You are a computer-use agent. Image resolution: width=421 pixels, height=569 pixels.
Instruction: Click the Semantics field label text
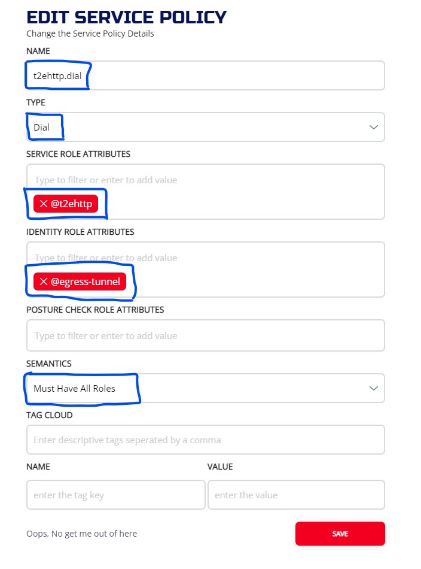(x=49, y=364)
